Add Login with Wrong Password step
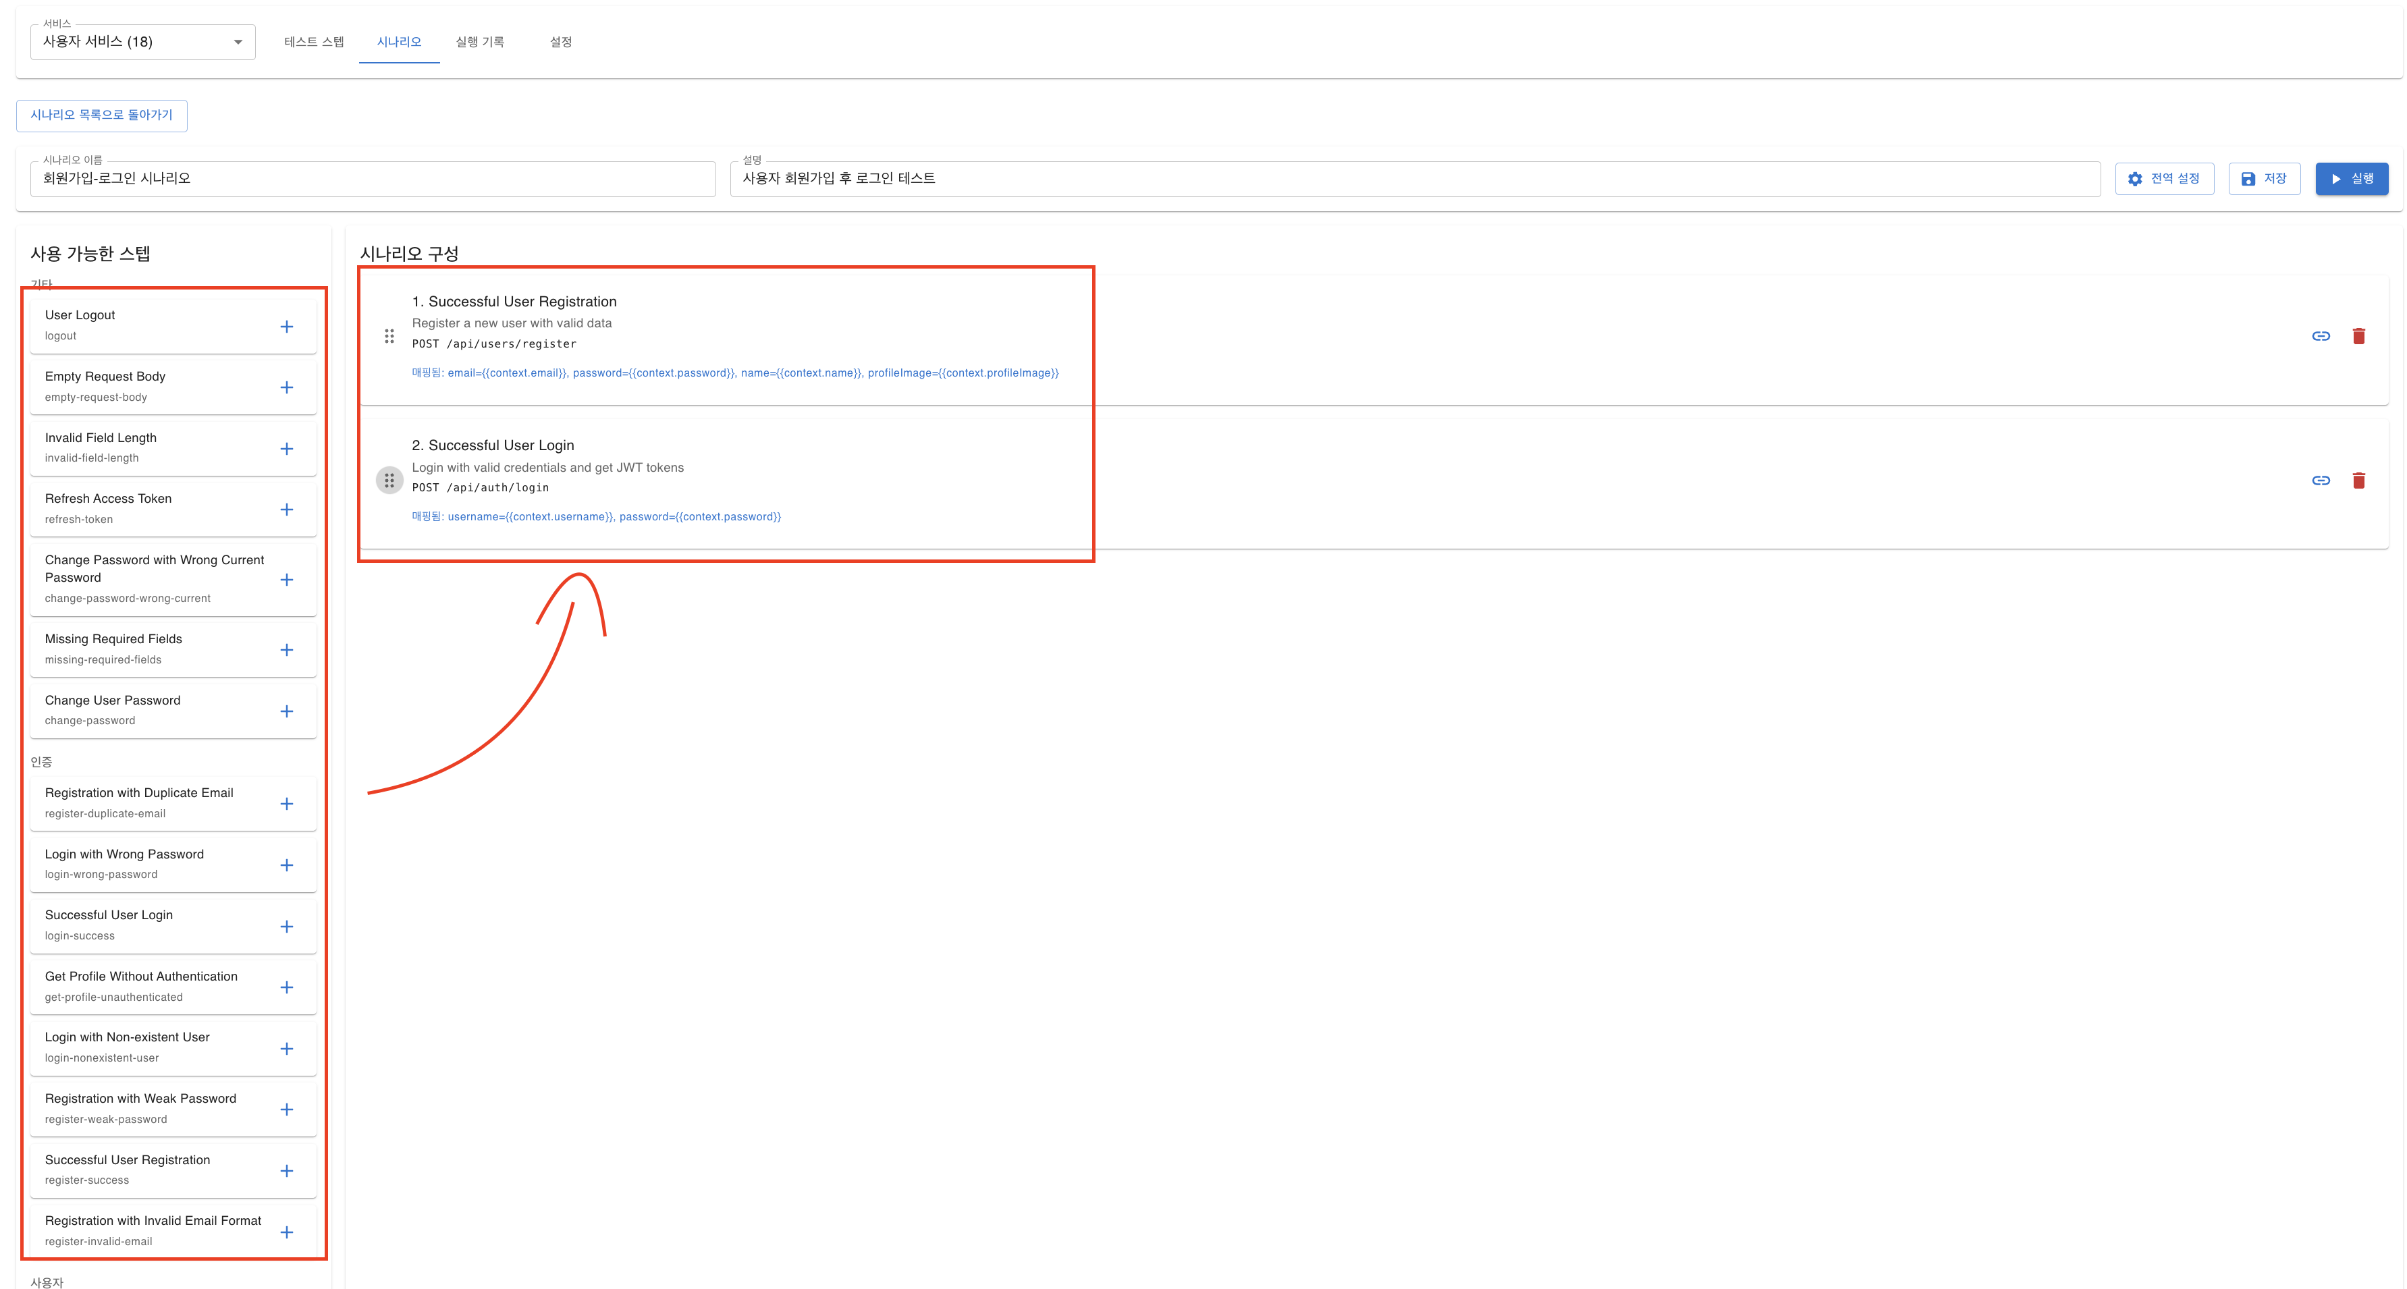 coord(287,866)
